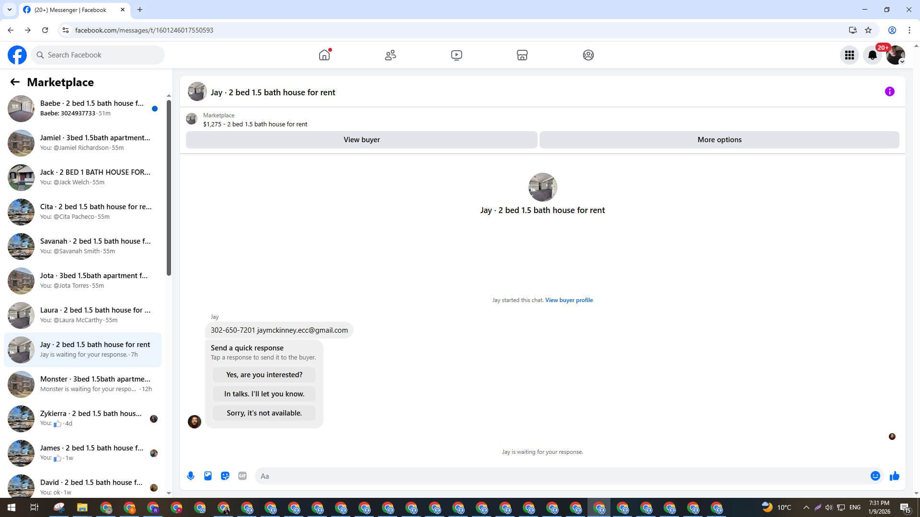This screenshot has width=920, height=517.
Task: Open the sticker picker icon
Action: [x=225, y=476]
